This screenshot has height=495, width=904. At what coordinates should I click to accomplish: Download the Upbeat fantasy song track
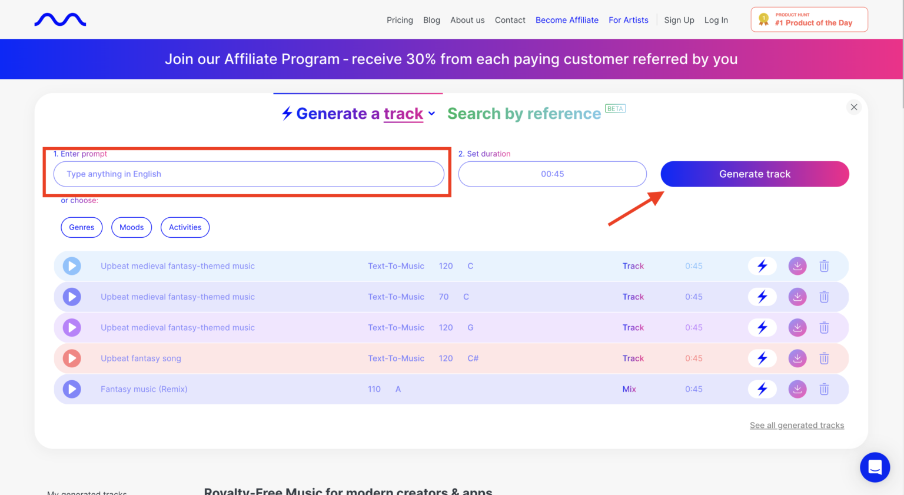pyautogui.click(x=797, y=358)
